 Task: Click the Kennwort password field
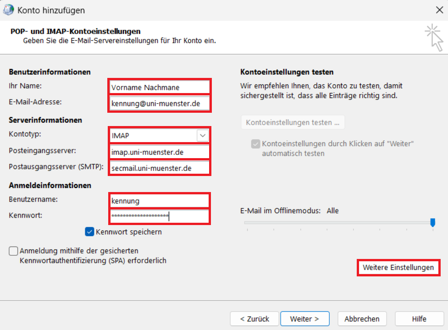click(x=159, y=216)
